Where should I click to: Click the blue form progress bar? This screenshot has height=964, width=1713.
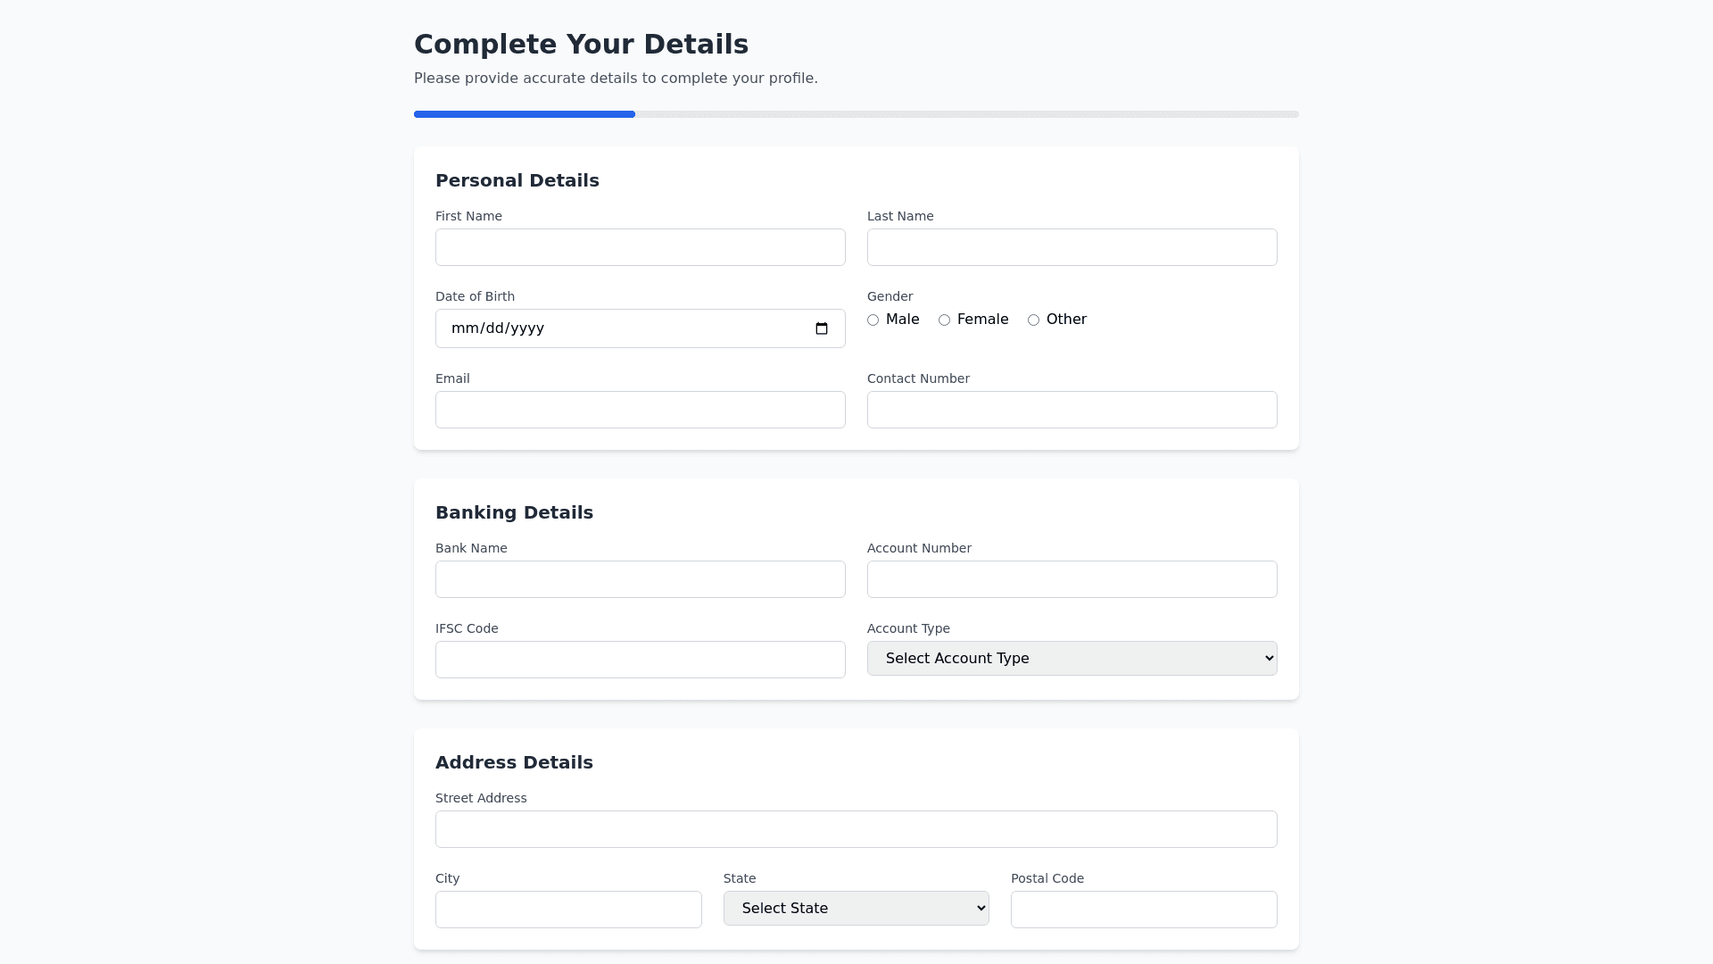click(525, 114)
